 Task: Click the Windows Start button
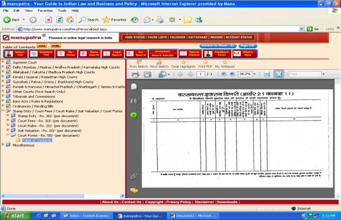click(x=16, y=216)
